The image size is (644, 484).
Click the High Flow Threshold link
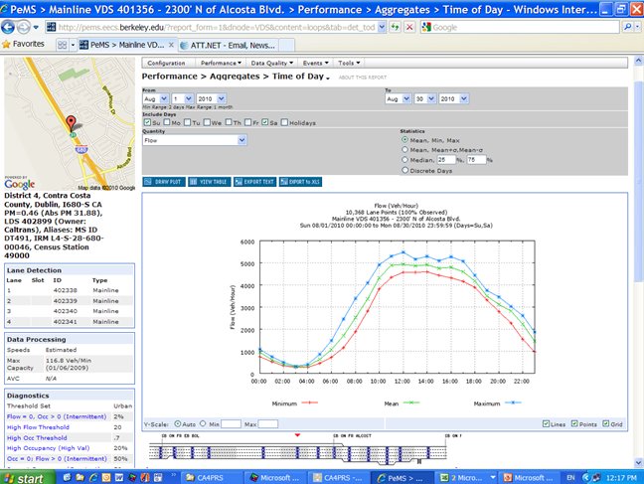(x=37, y=426)
